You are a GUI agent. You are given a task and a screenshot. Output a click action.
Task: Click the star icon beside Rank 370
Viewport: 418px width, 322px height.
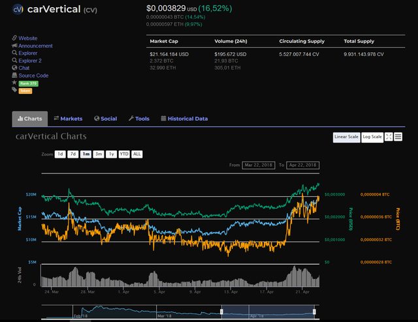pyautogui.click(x=14, y=83)
